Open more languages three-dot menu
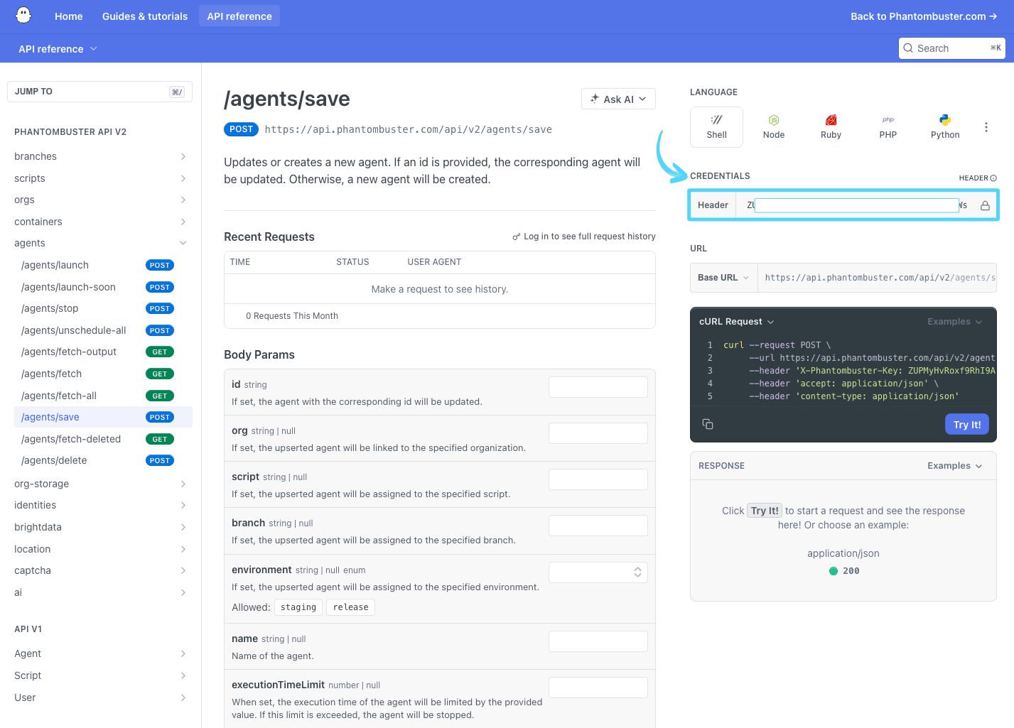The width and height of the screenshot is (1014, 728). coord(986,127)
